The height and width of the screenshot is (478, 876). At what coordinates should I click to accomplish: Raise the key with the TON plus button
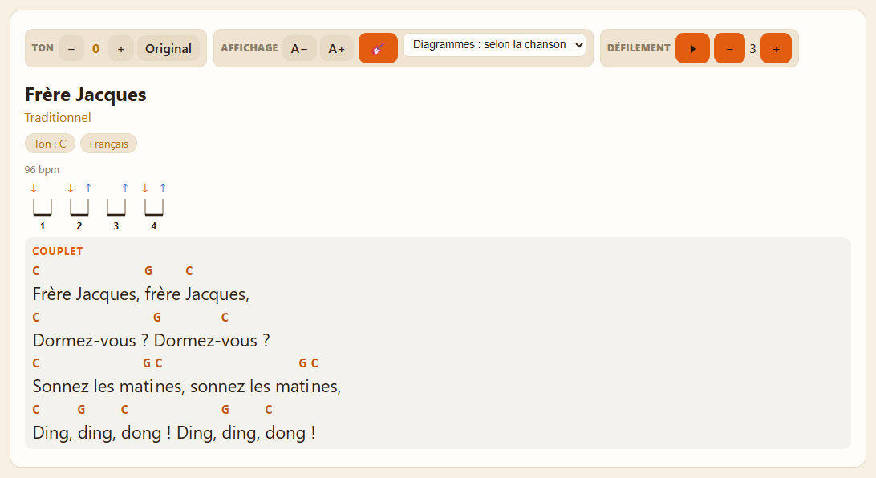120,49
